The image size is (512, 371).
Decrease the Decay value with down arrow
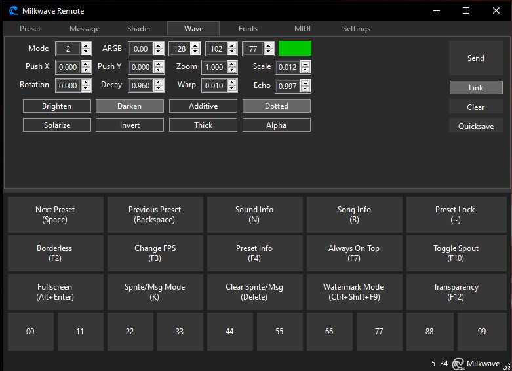[x=159, y=89]
